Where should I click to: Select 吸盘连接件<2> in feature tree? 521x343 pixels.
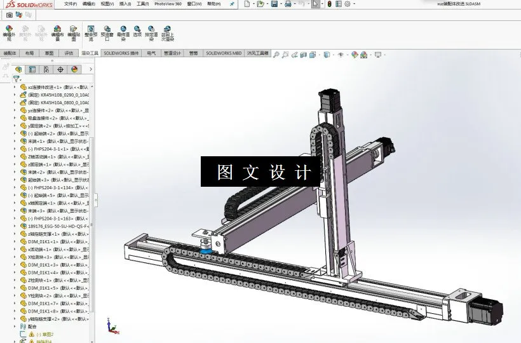coord(54,118)
